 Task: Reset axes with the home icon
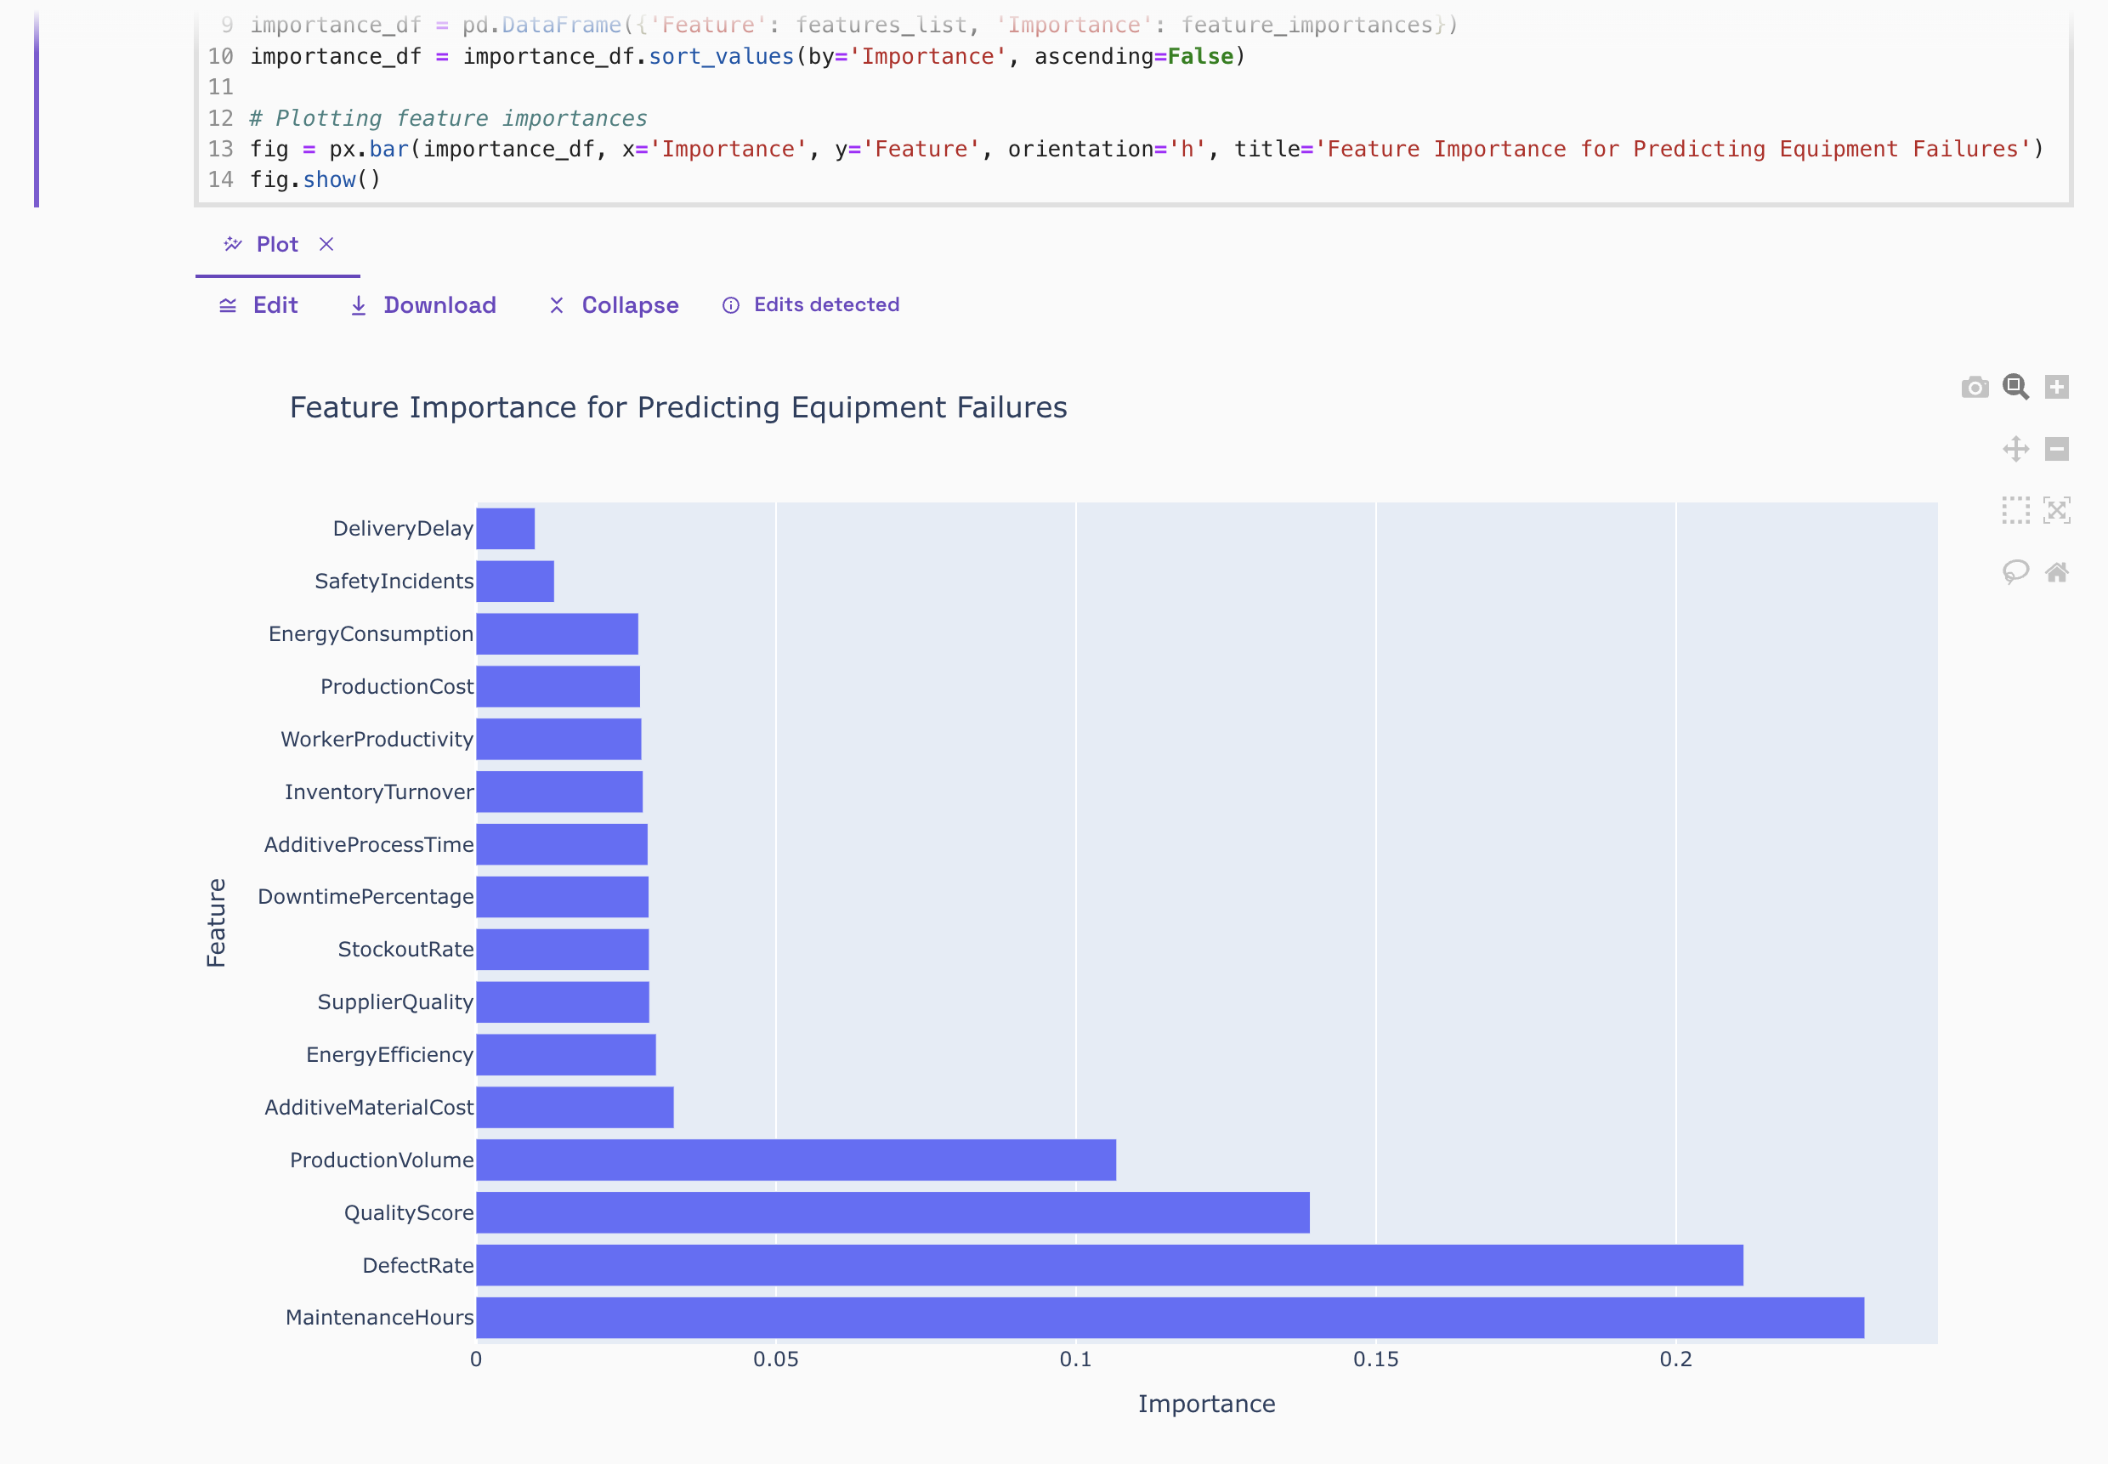pyautogui.click(x=2056, y=572)
